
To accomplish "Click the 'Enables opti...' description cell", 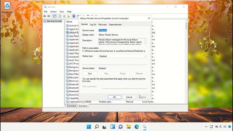I will pyautogui.click(x=106, y=102).
